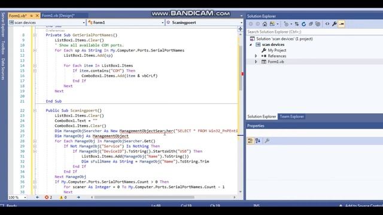Open the Data Sources side tab

point(3,69)
